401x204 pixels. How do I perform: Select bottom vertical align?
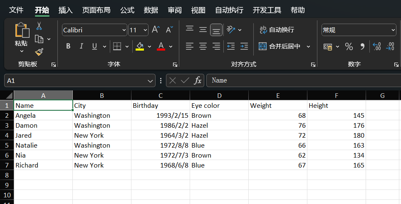click(x=216, y=30)
